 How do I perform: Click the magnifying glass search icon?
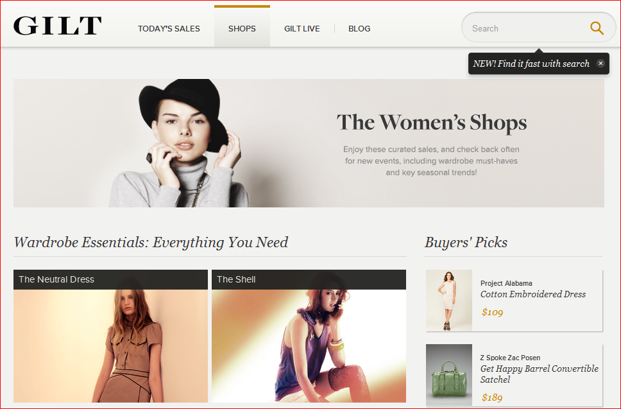[597, 28]
